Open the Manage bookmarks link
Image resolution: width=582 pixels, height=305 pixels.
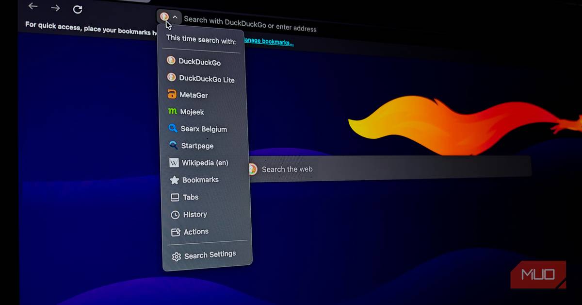click(268, 42)
